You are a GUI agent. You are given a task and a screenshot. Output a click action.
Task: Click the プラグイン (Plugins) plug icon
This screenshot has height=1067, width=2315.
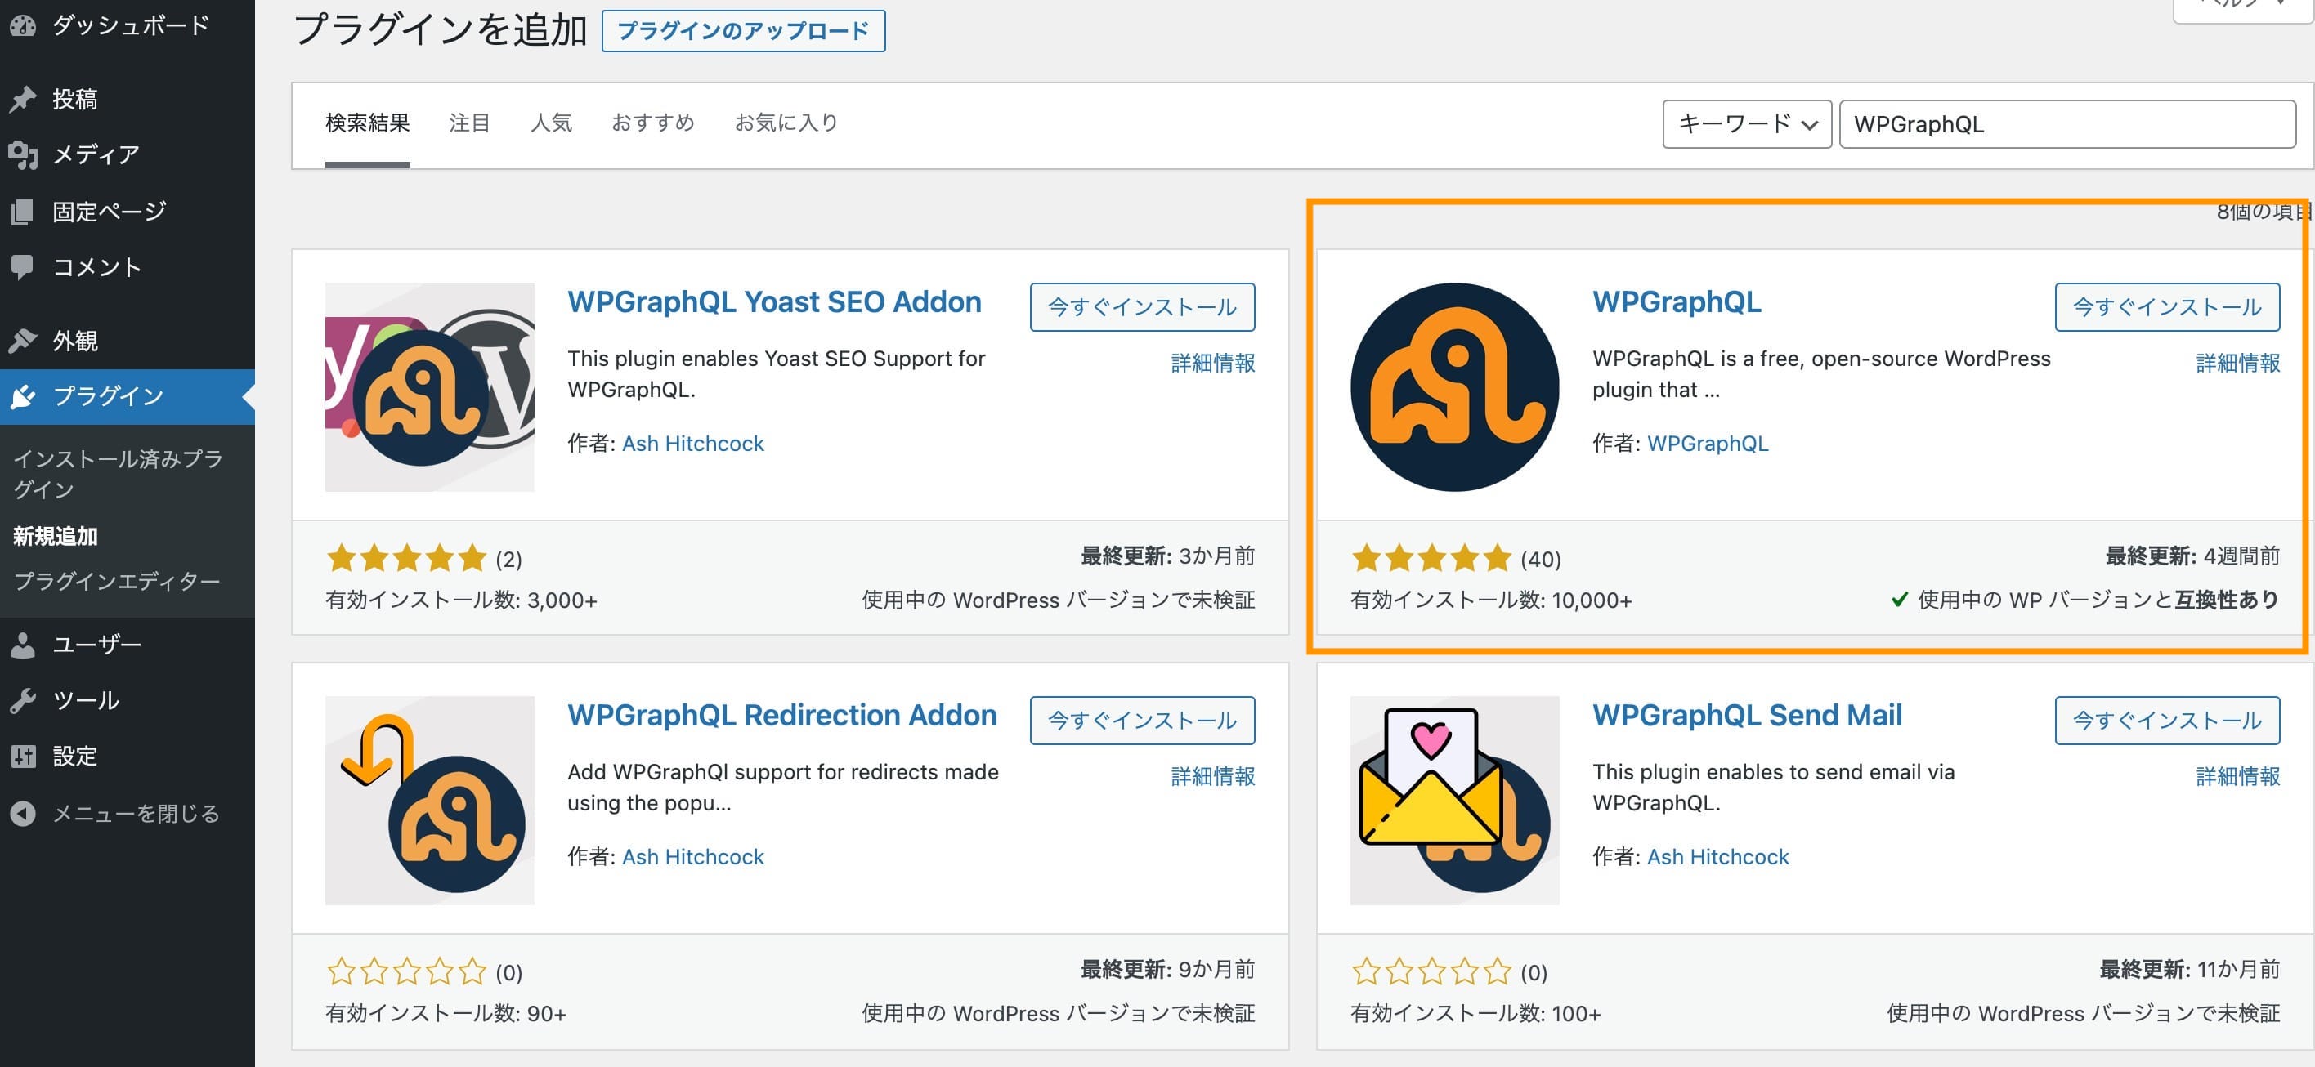tap(21, 395)
